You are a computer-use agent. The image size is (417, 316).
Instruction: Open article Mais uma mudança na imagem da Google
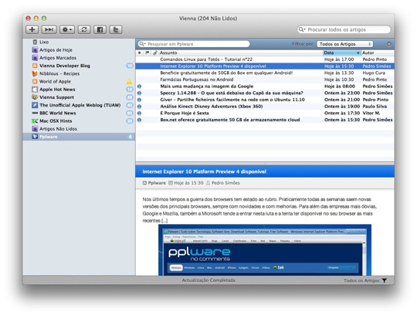pos(265,87)
